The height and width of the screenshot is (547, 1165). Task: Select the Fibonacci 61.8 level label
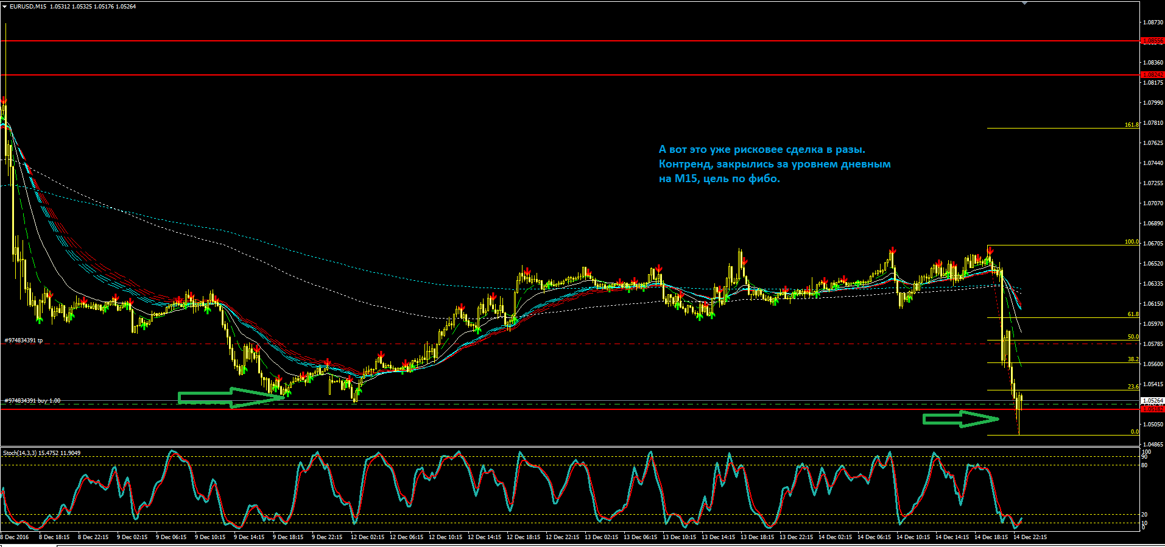click(x=1133, y=314)
